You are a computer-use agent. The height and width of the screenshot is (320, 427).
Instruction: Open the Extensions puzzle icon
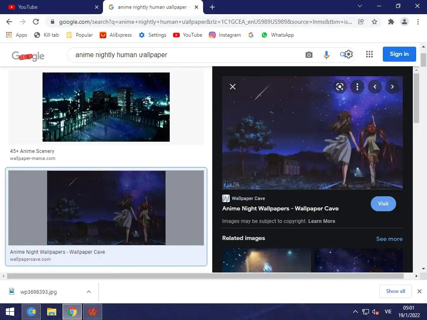391,22
